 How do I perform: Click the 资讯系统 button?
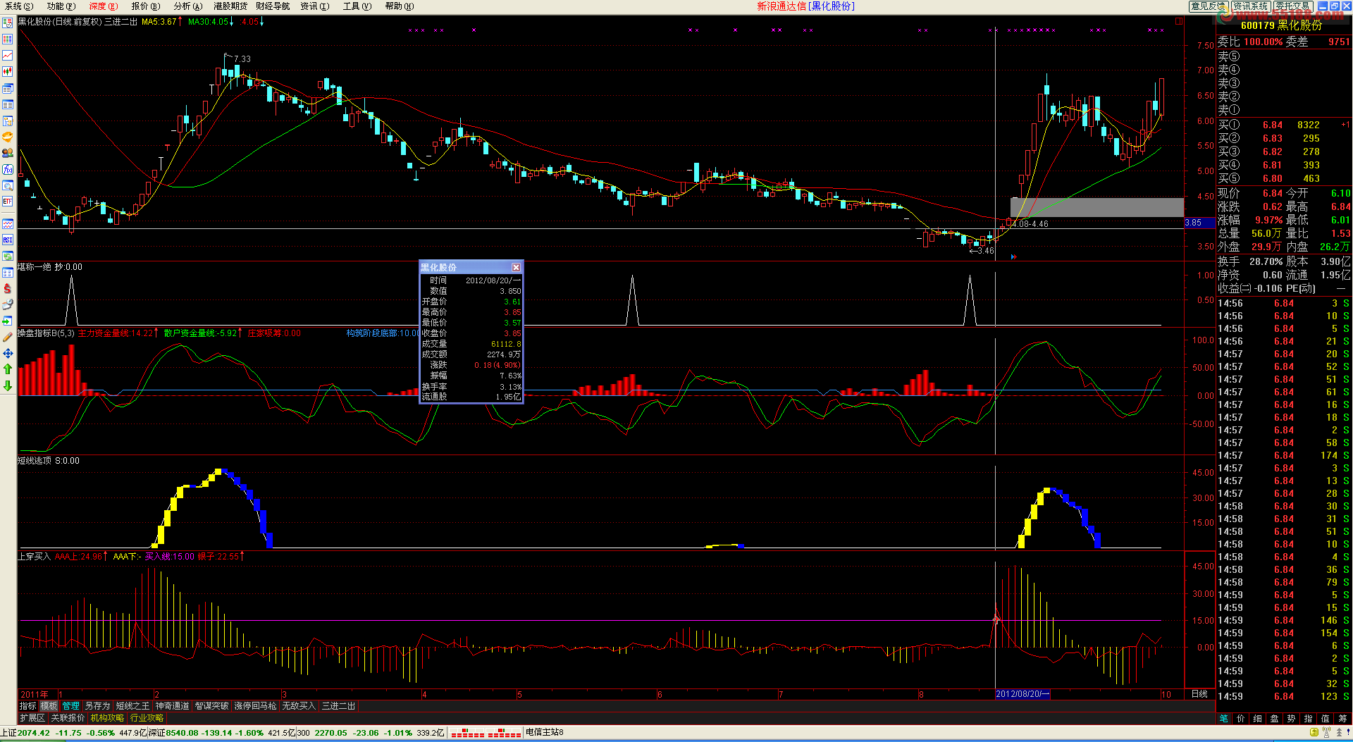[1251, 6]
